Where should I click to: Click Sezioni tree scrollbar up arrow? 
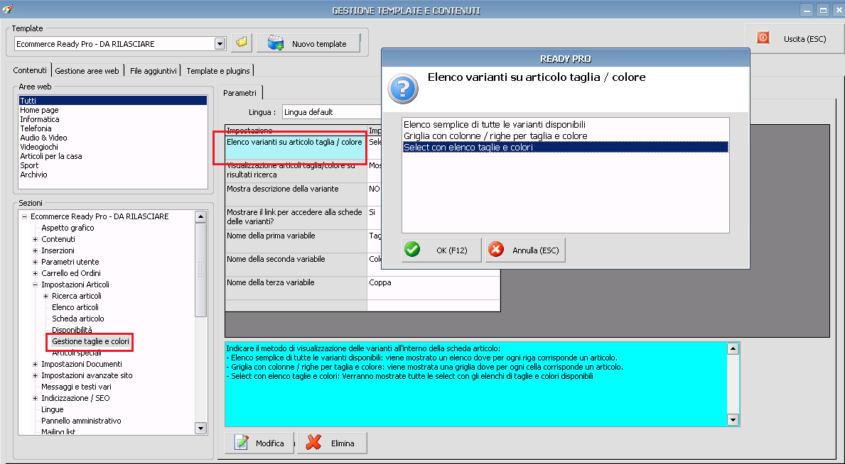coord(200,217)
